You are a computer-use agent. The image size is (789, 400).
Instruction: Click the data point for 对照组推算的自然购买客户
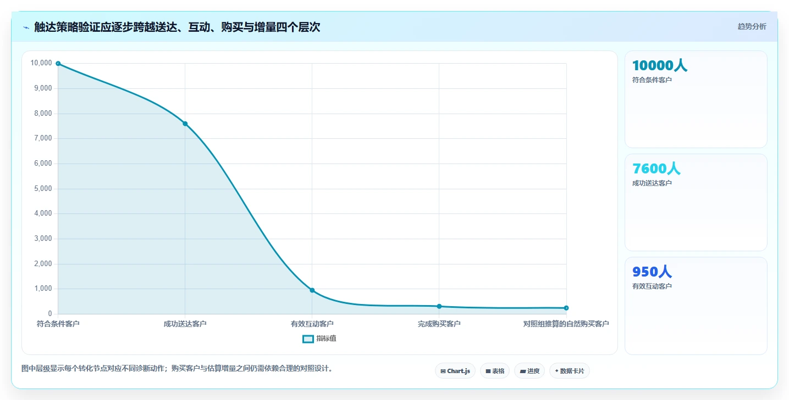(x=566, y=308)
